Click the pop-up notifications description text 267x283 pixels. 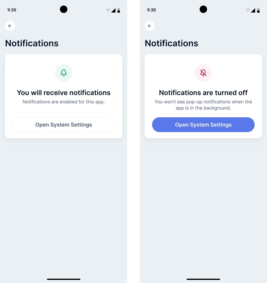tap(203, 105)
